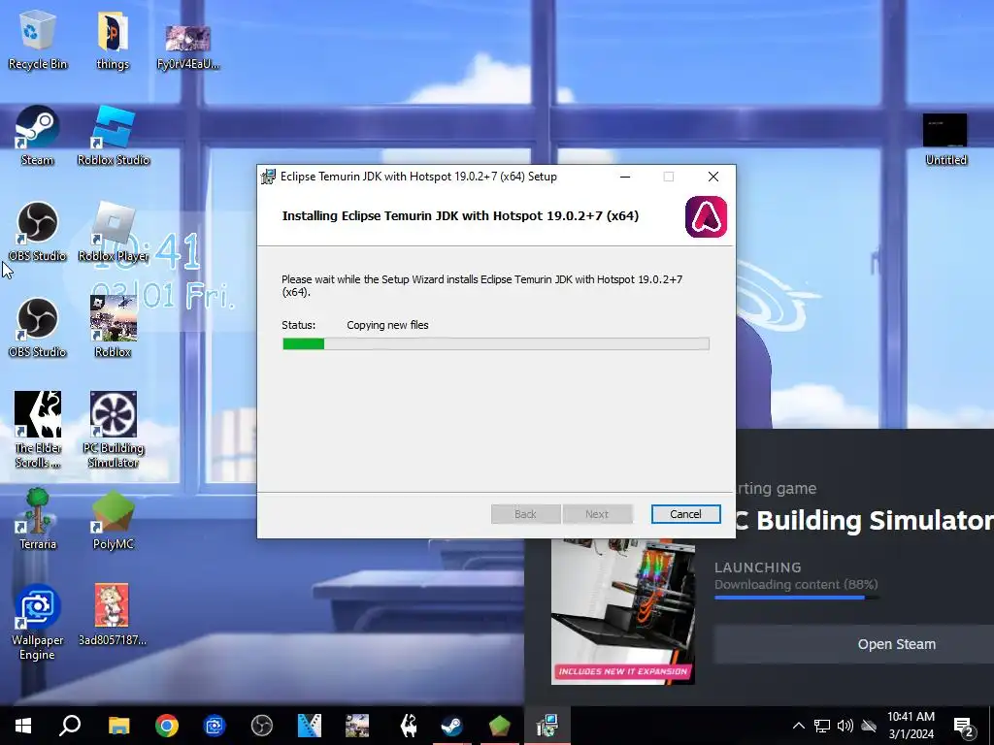
Task: Switch to Steam on the taskbar
Action: (452, 726)
